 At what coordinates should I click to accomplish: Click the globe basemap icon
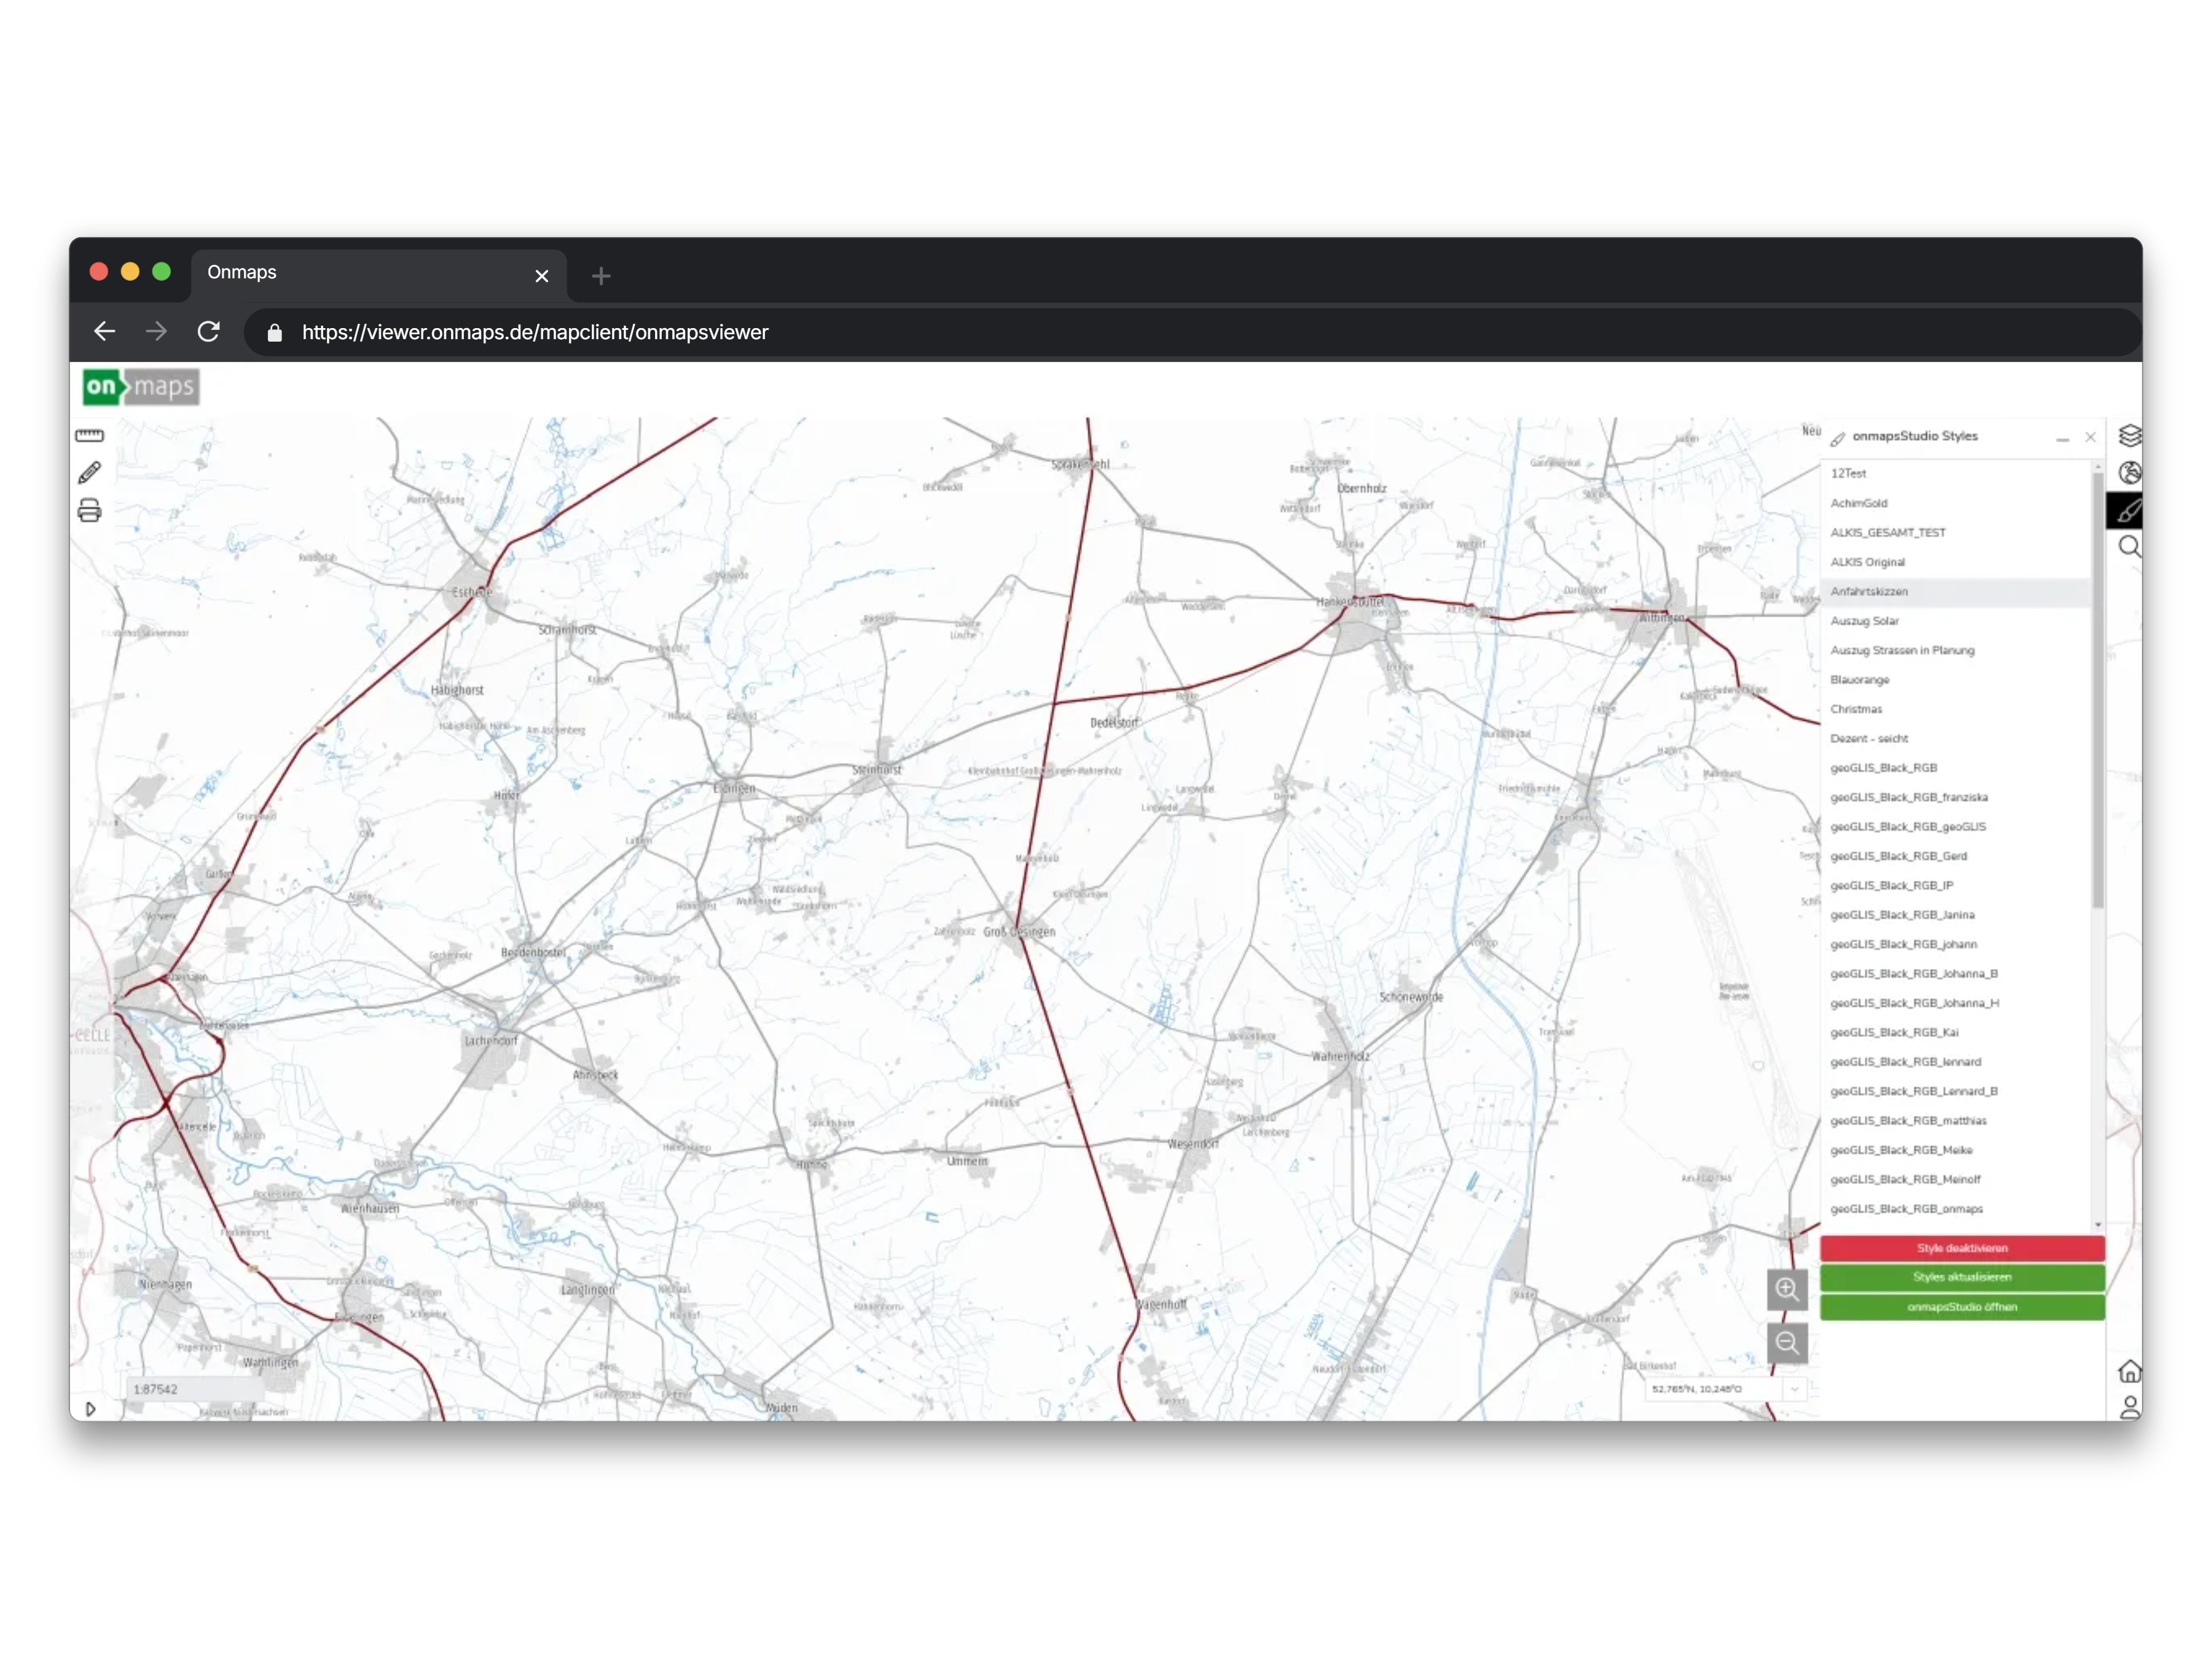2129,473
